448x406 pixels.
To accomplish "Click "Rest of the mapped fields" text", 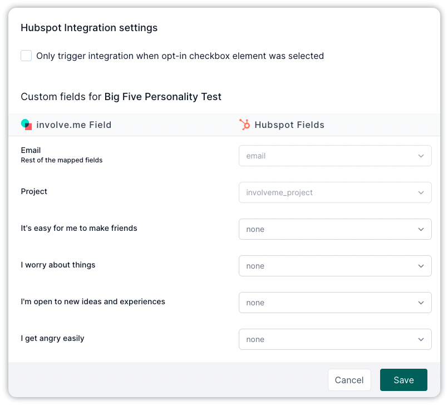I will coord(62,160).
